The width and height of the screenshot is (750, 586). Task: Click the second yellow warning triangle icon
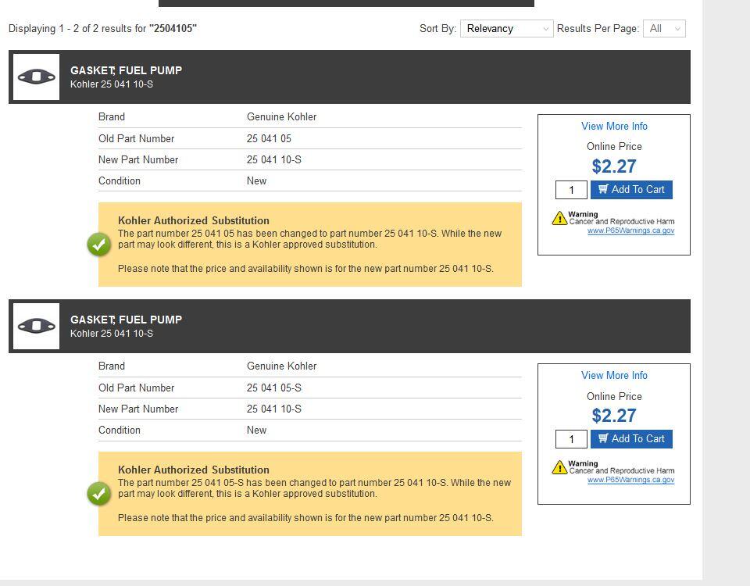point(559,467)
